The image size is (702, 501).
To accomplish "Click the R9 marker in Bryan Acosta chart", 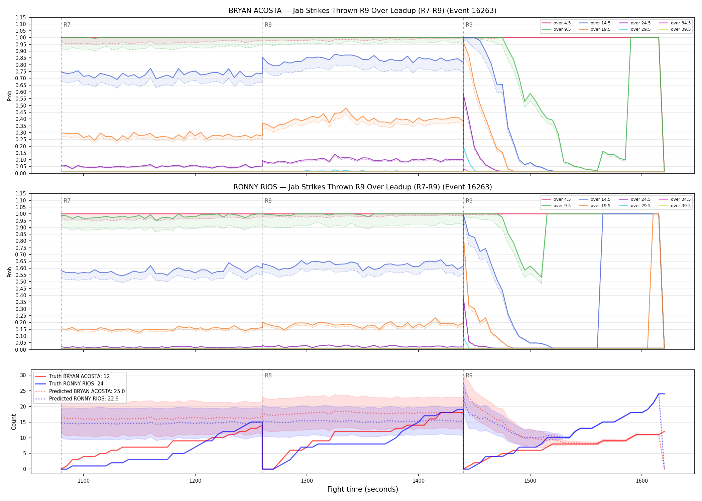I will [x=469, y=25].
